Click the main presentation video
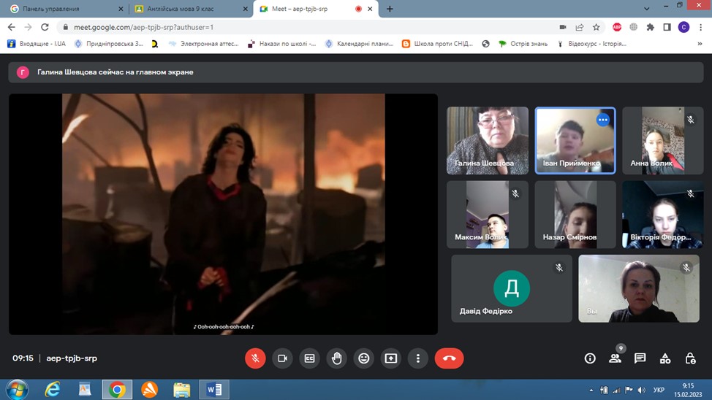Image resolution: width=712 pixels, height=400 pixels. 223,214
